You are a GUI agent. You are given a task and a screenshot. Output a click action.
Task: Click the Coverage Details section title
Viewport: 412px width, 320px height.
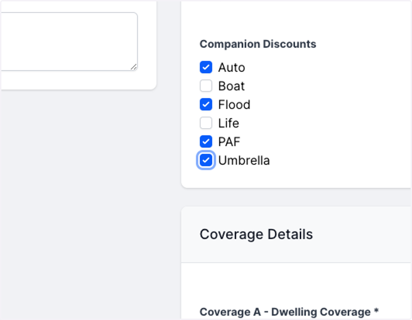click(256, 234)
